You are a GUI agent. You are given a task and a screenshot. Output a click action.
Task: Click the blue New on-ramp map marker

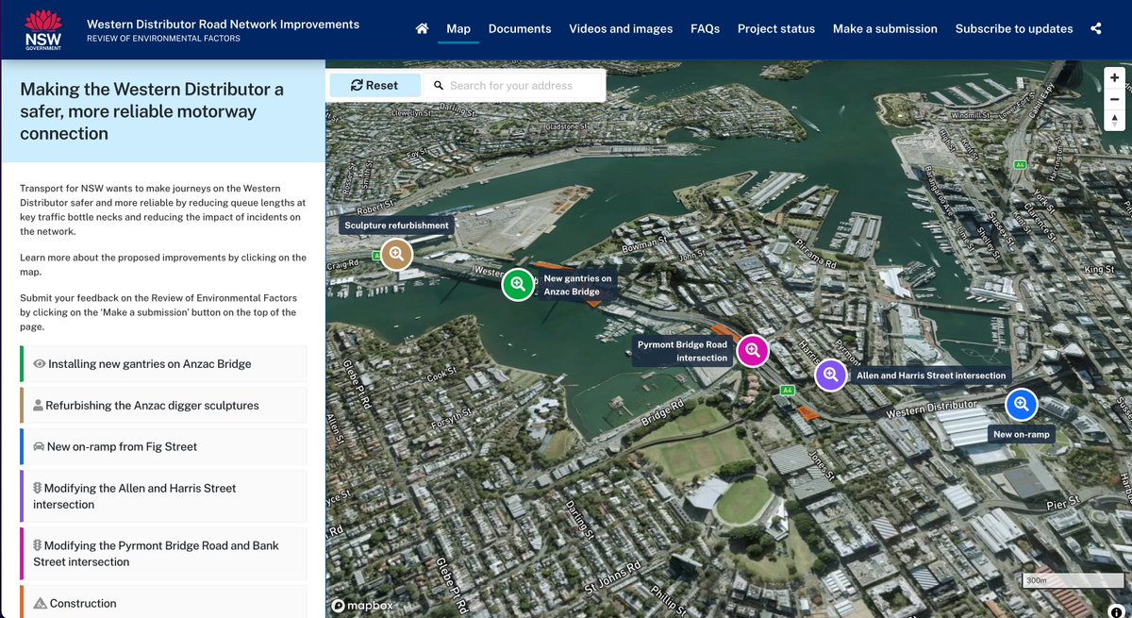tap(1022, 405)
